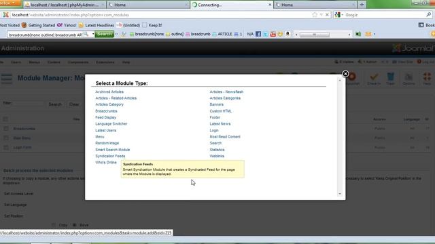This screenshot has height=244, width=435.
Task: Click the browser address bar URL
Action: pyautogui.click(x=71, y=15)
